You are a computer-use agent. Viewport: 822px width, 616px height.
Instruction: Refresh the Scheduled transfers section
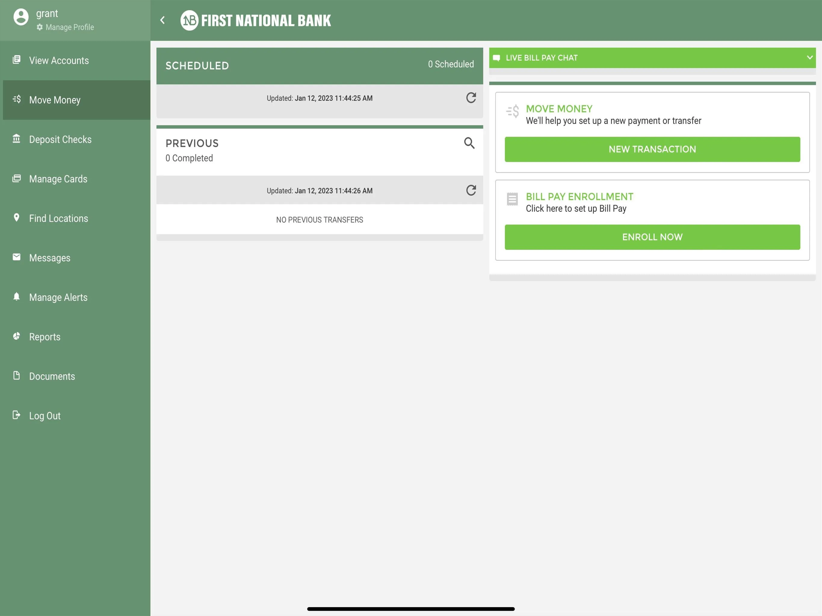[x=471, y=98]
